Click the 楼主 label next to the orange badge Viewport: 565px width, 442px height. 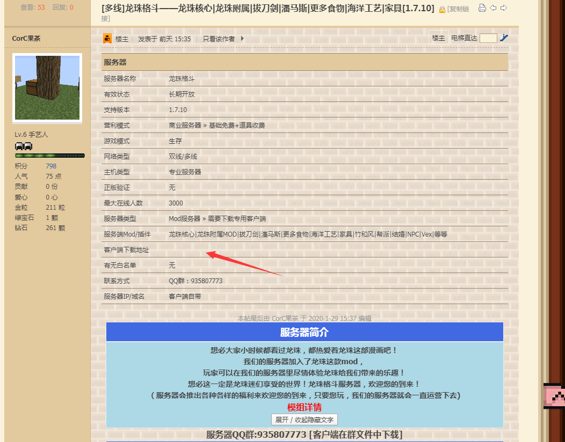[x=122, y=39]
